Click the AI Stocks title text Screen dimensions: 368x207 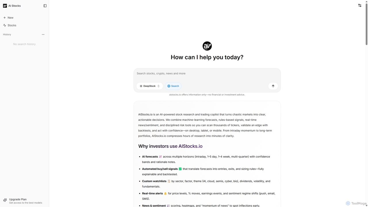pos(14,6)
